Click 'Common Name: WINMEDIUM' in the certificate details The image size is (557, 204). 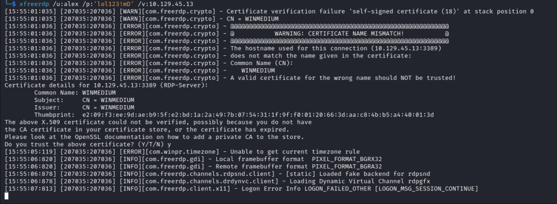75,92
